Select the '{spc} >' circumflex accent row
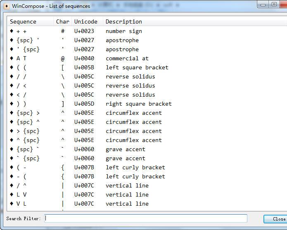This screenshot has height=230, width=287. [147, 113]
